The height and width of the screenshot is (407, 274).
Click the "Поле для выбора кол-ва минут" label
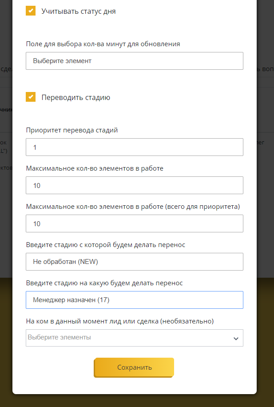coord(103,44)
